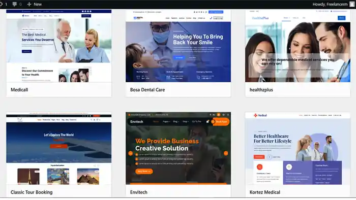This screenshot has height=200, width=356.
Task: Open Pages dropdown in Envitech preview menu
Action: (x=166, y=122)
